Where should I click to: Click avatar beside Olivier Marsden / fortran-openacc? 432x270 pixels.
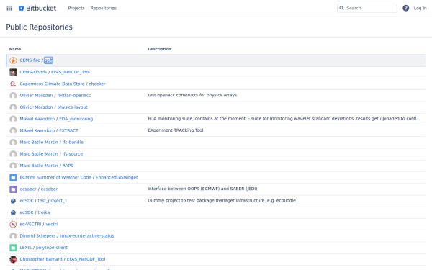coord(13,95)
